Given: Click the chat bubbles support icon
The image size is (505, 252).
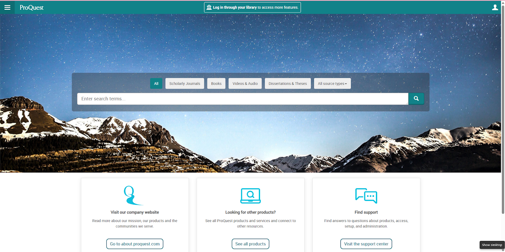Looking at the screenshot, I should [366, 196].
